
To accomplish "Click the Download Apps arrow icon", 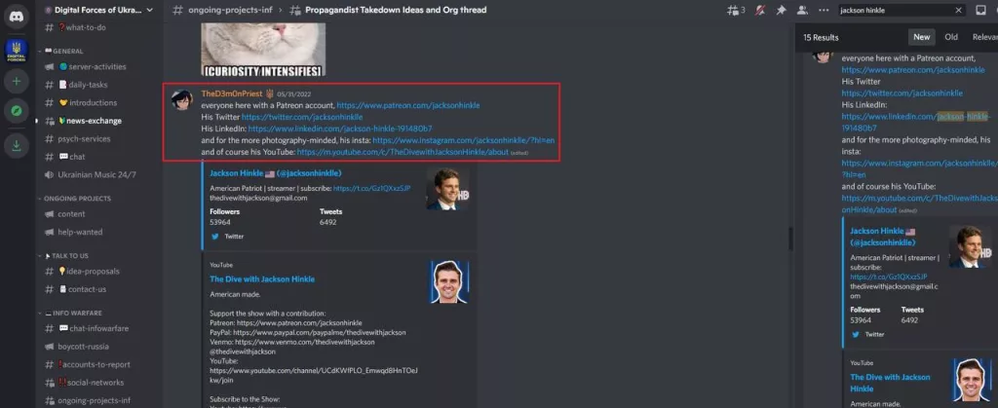I will point(17,145).
